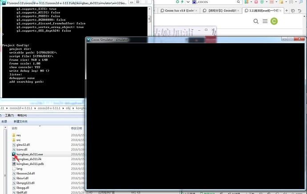Open the dropdown arrow next to the apps grid icon
The image size is (307, 194).
[251, 2]
